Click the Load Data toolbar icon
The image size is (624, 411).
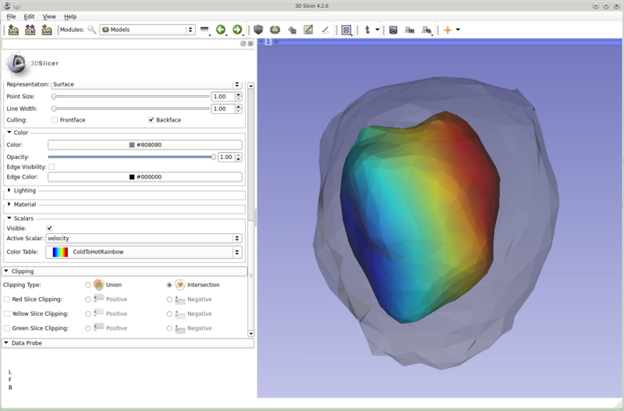(x=12, y=30)
